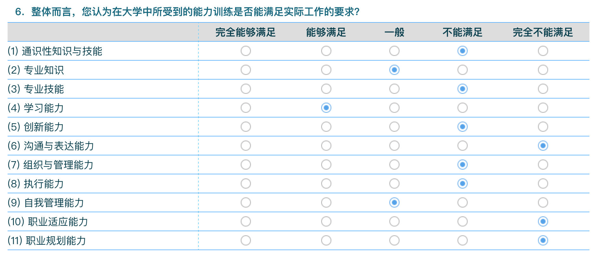Select 完全能够满足 for 通识性知识与技能
This screenshot has height=259, width=597.
click(245, 51)
